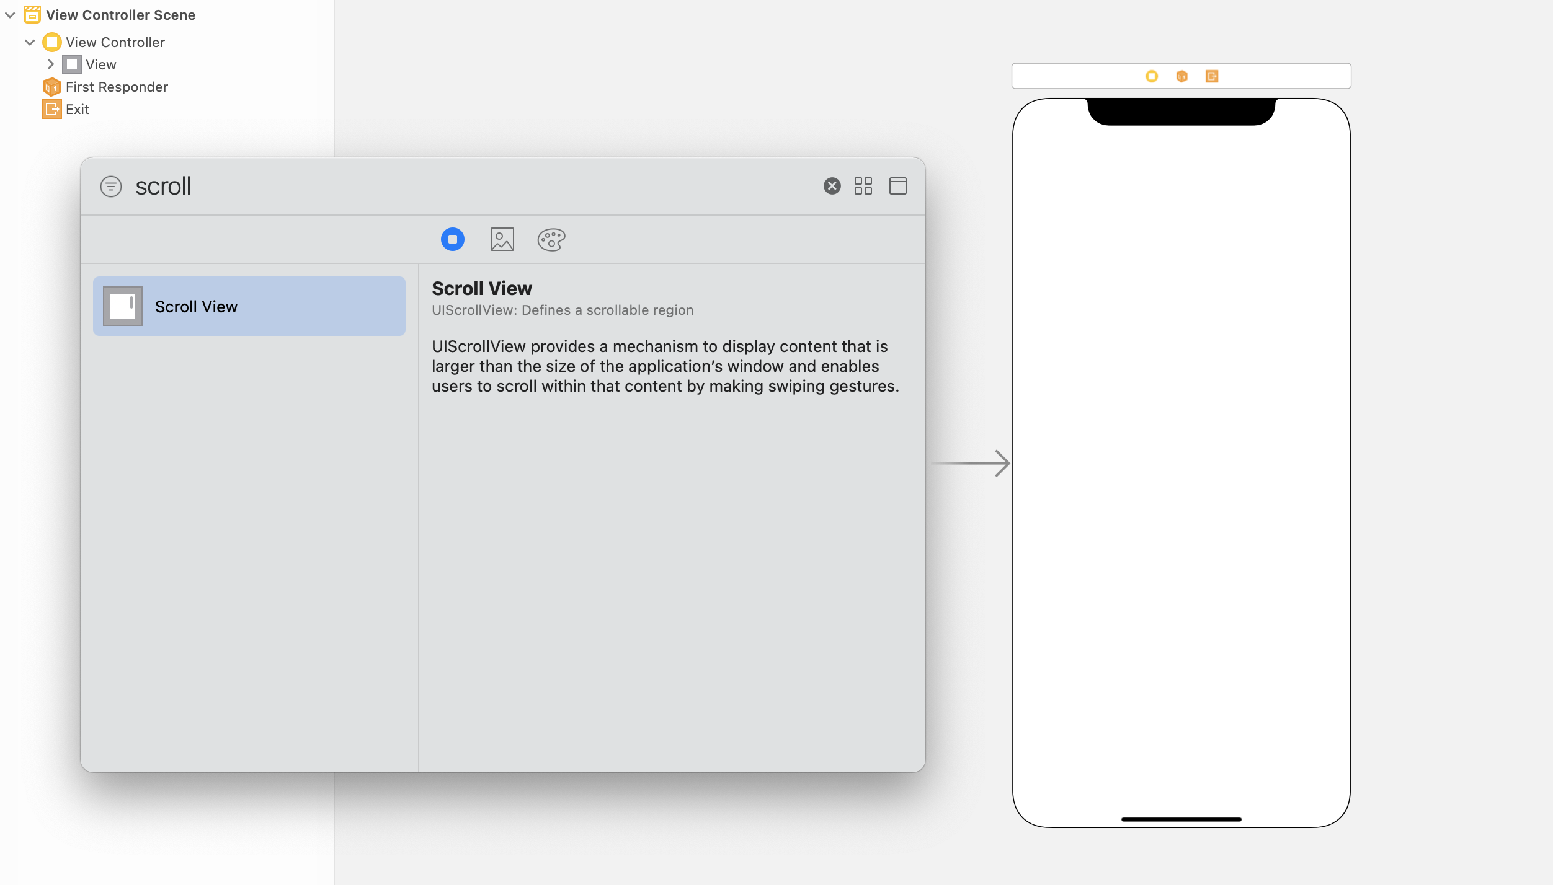Image resolution: width=1553 pixels, height=885 pixels.
Task: Click the View Controller dock icon
Action: (1152, 76)
